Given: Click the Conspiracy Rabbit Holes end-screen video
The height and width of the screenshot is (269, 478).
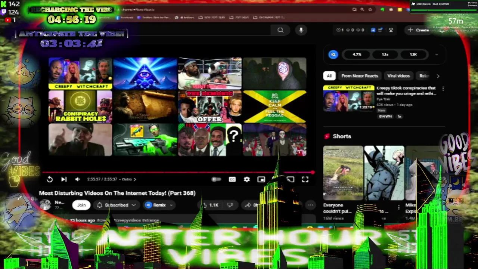Looking at the screenshot, I should pos(80,106).
